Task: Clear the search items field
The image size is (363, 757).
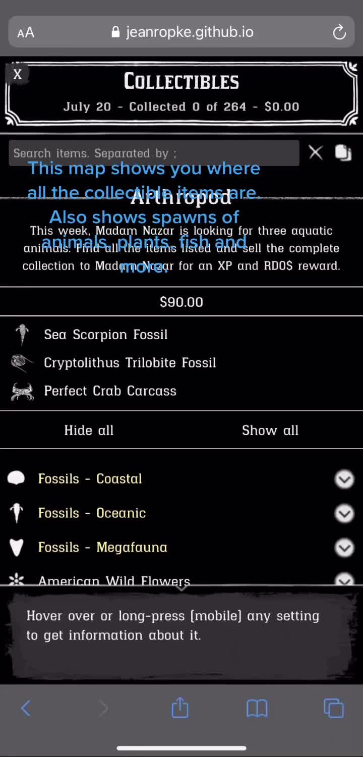Action: pos(316,152)
